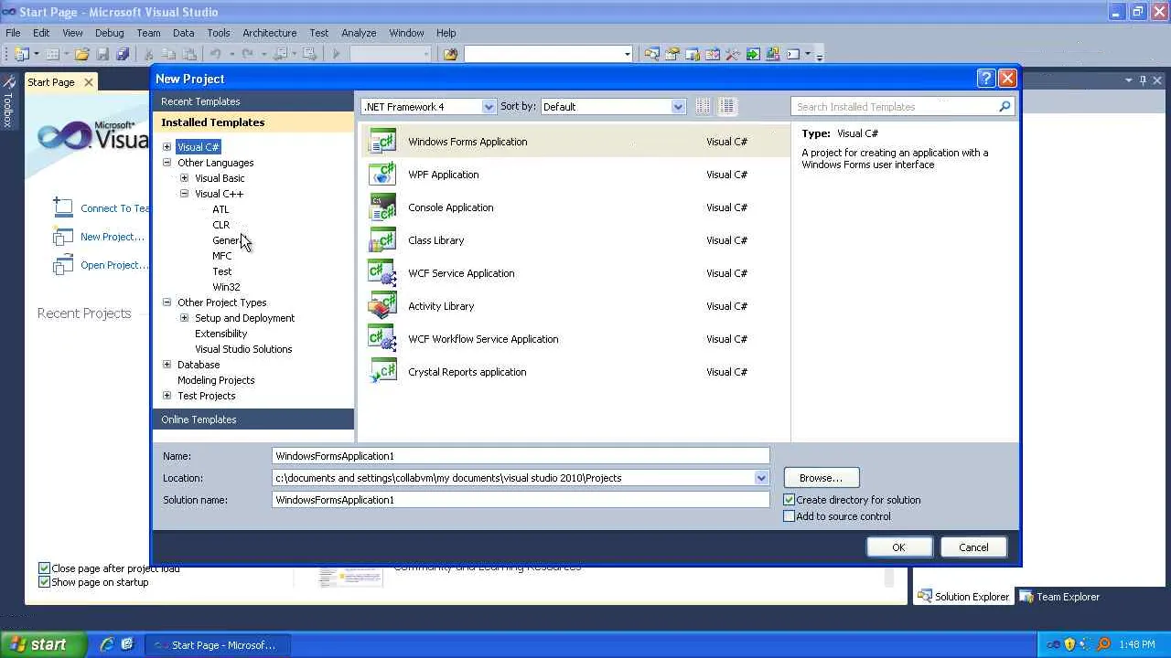Select the Windows Forms Application template icon
Viewport: 1171px width, 658px height.
(x=382, y=142)
